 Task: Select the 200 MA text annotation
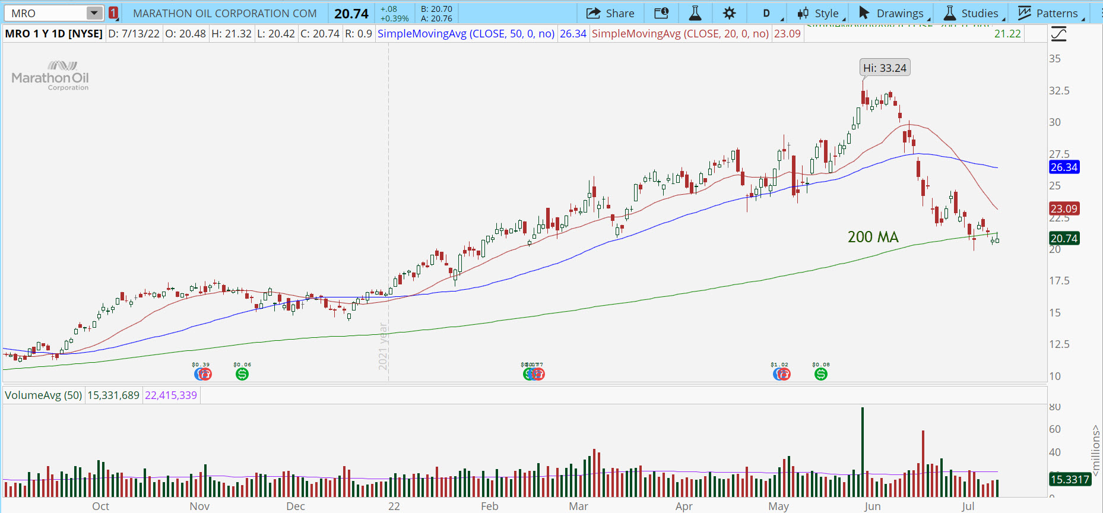click(x=873, y=237)
